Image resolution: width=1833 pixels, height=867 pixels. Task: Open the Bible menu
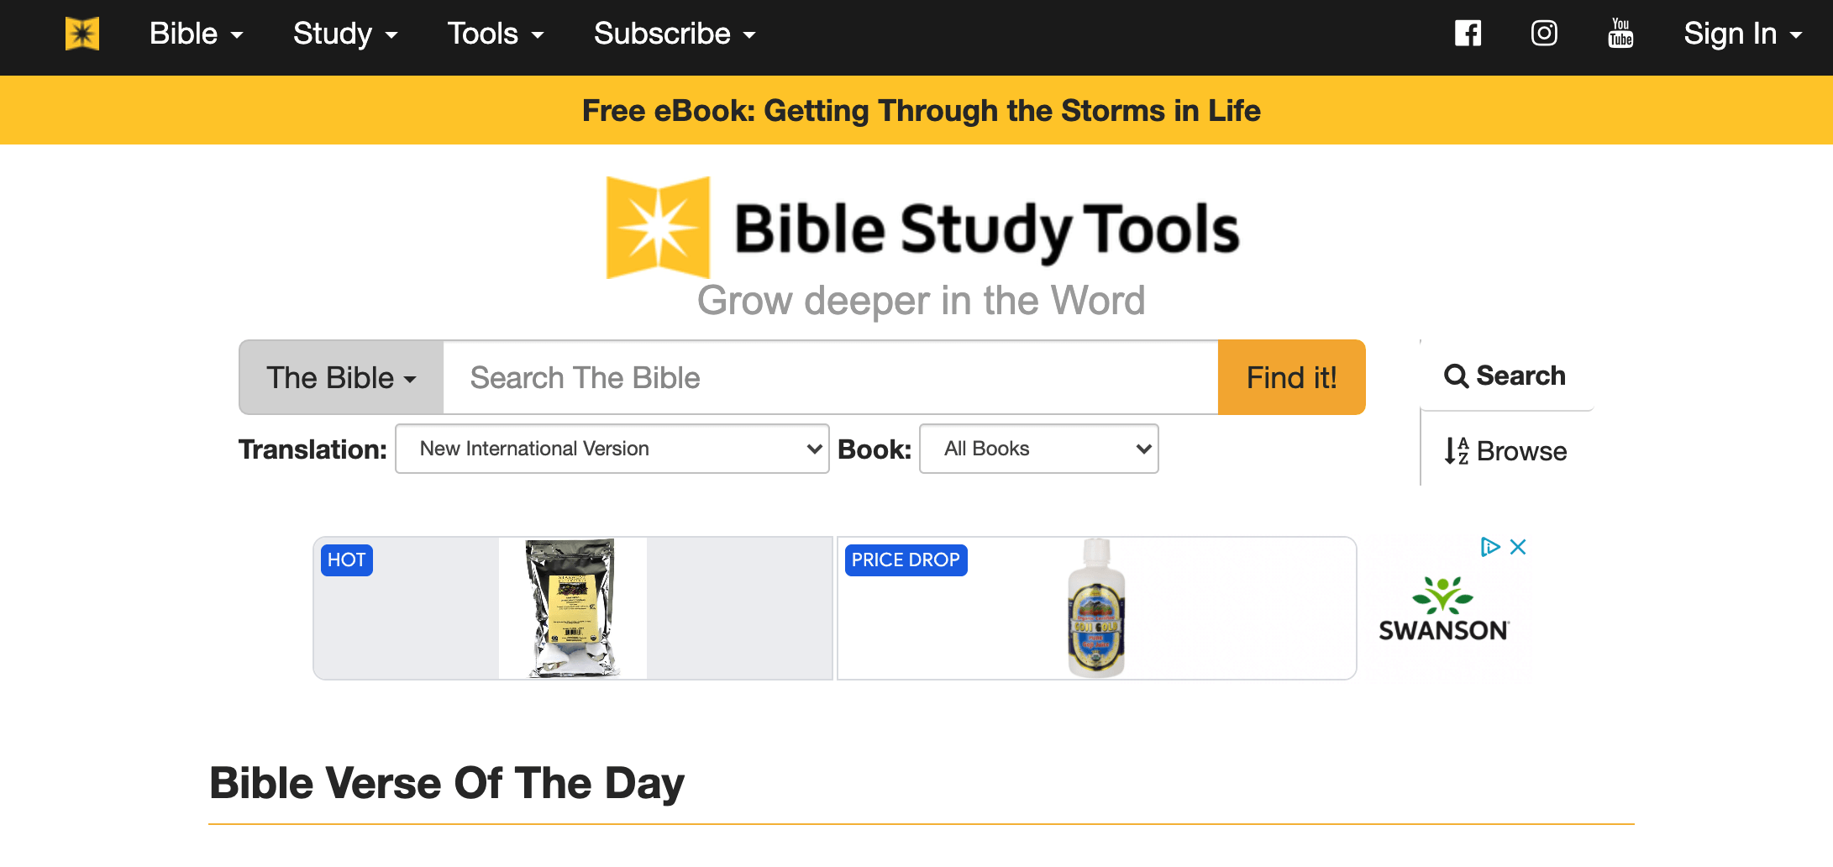pos(195,34)
